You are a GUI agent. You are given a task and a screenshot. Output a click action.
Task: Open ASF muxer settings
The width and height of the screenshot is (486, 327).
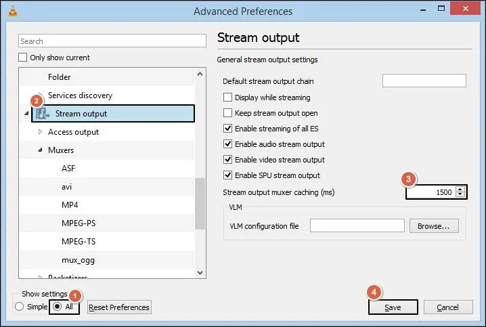point(68,169)
